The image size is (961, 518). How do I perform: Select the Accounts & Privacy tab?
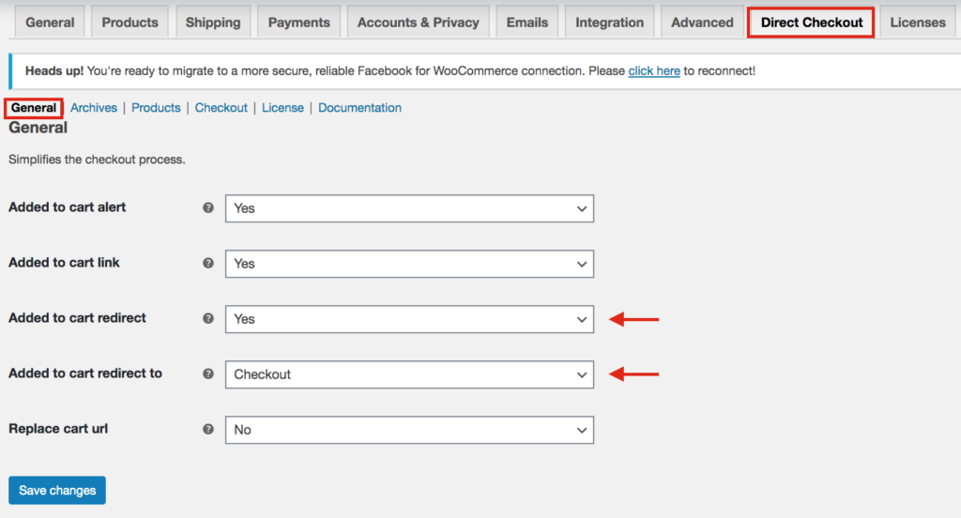pos(418,23)
